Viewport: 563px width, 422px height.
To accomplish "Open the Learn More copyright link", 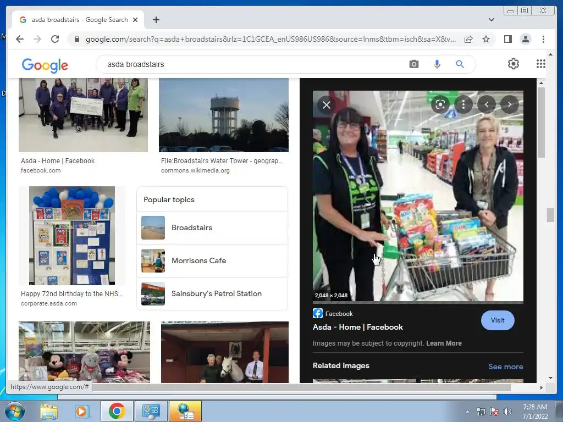I will pos(444,343).
